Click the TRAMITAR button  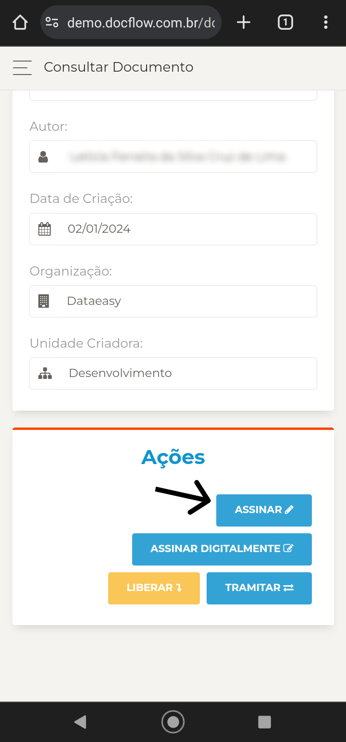(259, 588)
